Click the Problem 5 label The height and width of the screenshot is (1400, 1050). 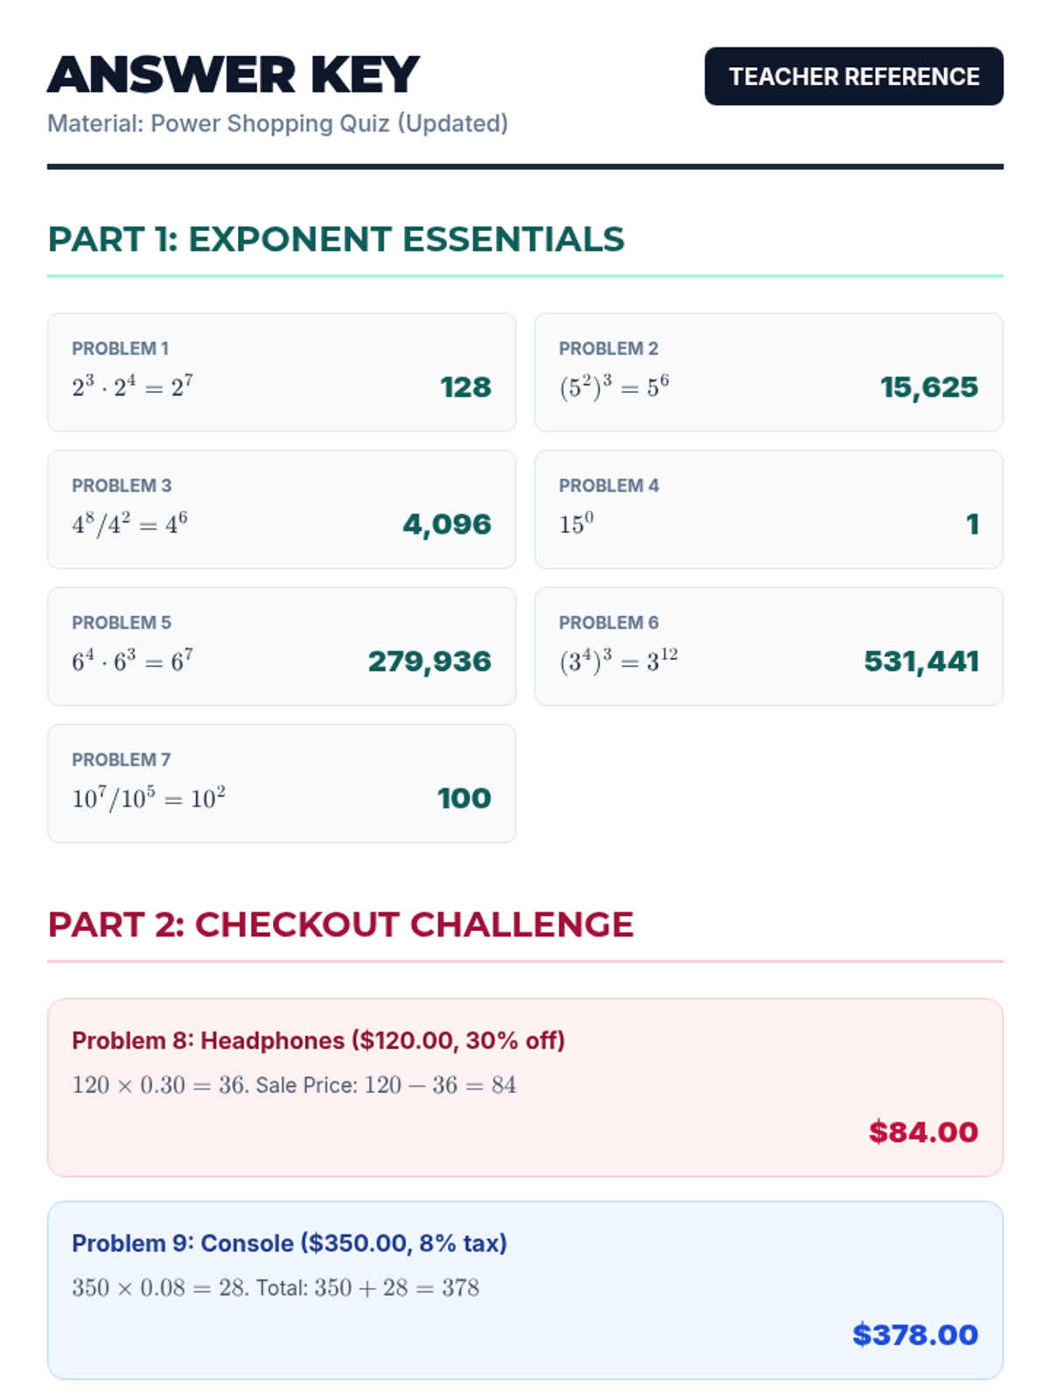pyautogui.click(x=122, y=622)
